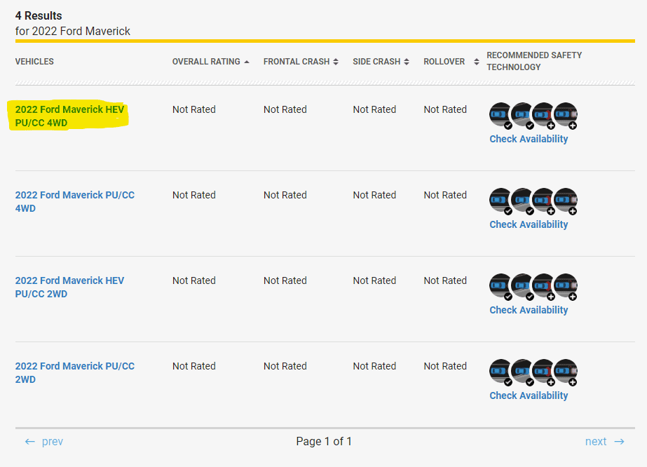
Task: Choose dynamic brake support icon, non-HEV PU/CC 2WD row
Action: (566, 371)
